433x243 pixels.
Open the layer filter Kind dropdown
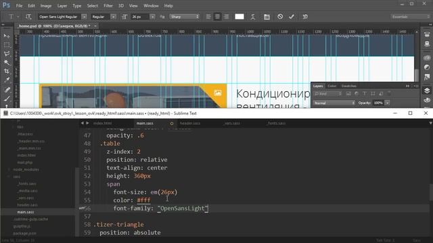[327, 94]
